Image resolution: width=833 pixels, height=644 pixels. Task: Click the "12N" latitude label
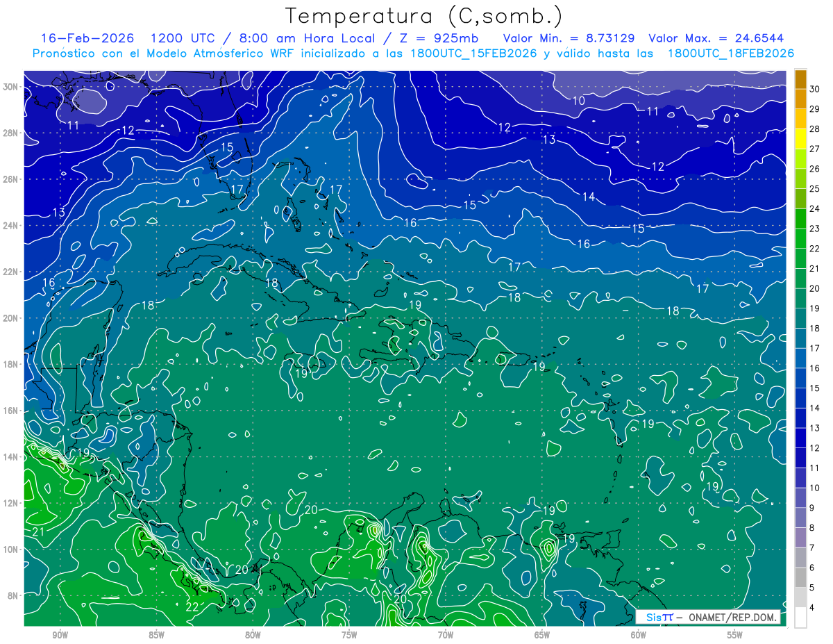pyautogui.click(x=10, y=503)
